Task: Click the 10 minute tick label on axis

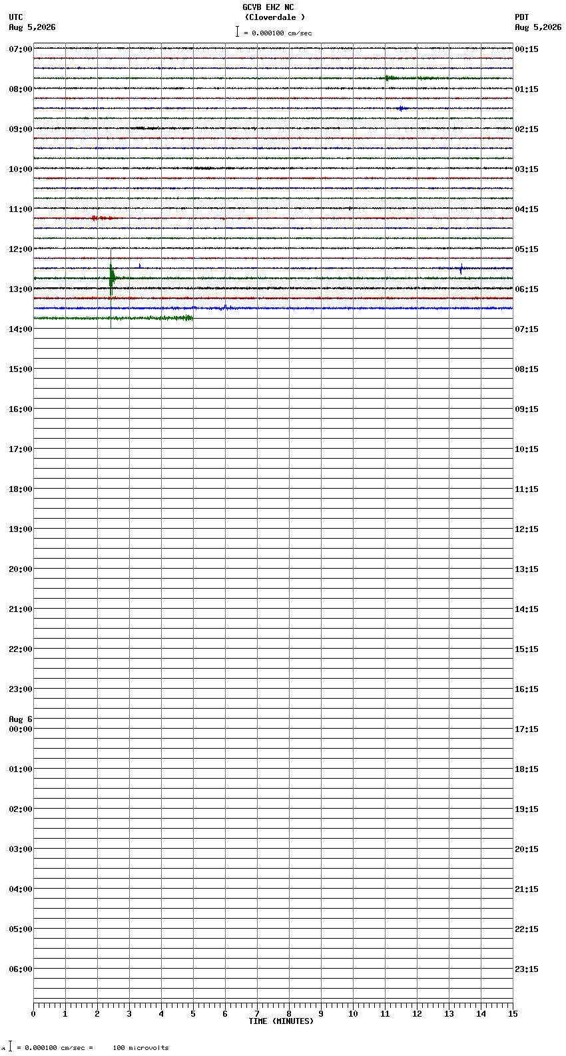Action: [x=353, y=1014]
